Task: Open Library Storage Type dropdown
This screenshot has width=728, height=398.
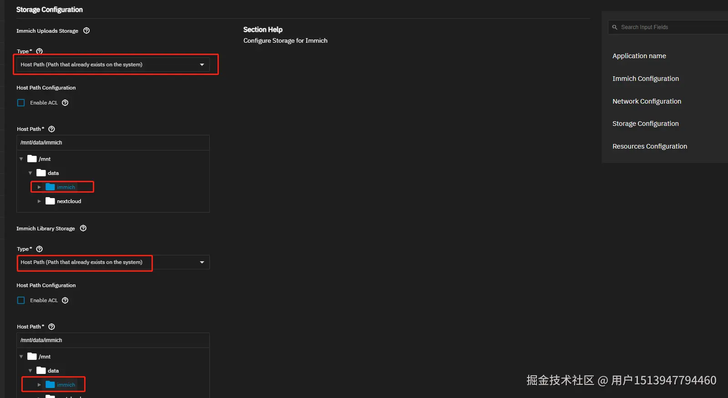Action: [113, 262]
